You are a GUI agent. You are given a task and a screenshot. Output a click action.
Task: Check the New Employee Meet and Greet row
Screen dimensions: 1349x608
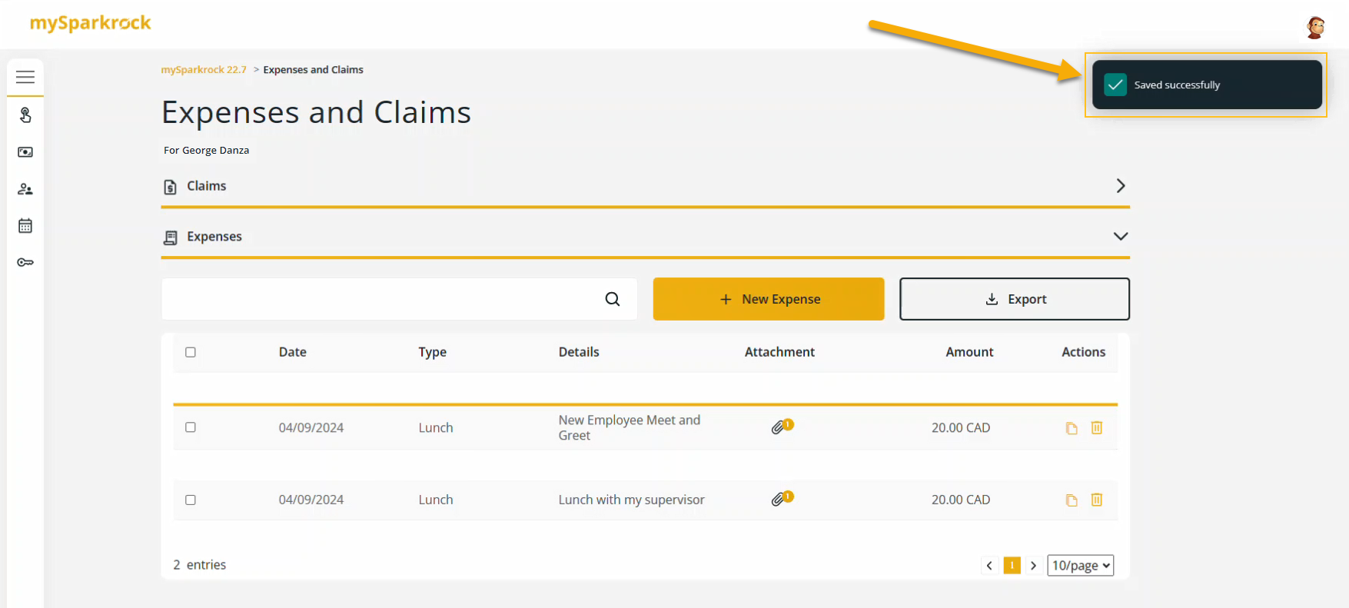click(x=191, y=427)
